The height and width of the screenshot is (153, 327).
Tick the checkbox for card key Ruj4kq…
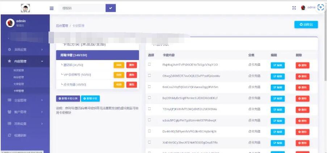149,64
